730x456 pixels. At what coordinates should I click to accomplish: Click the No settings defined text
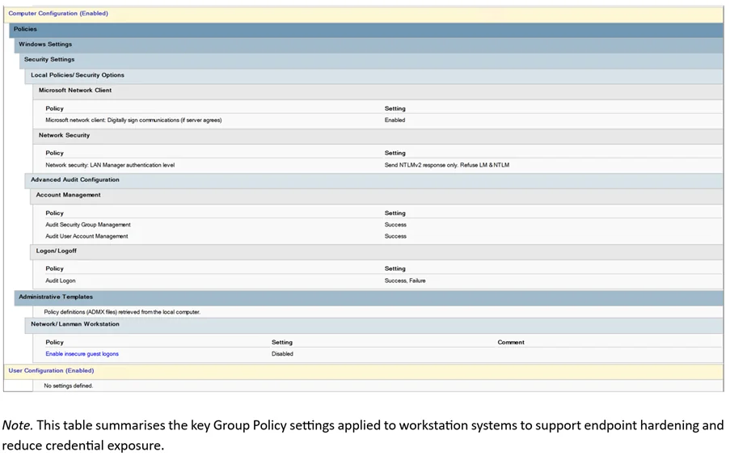tap(69, 386)
